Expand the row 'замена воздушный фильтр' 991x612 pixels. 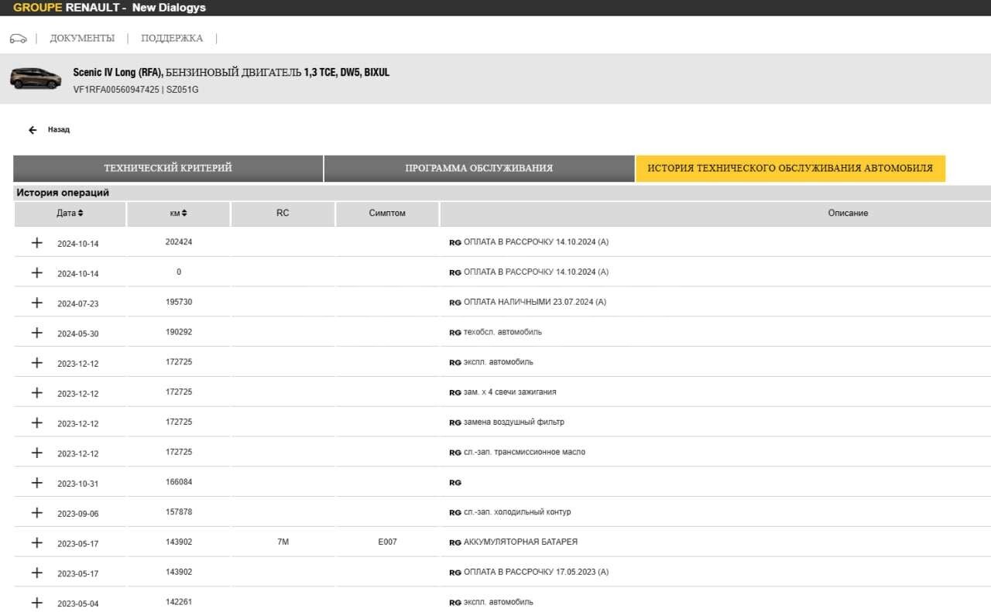36,422
